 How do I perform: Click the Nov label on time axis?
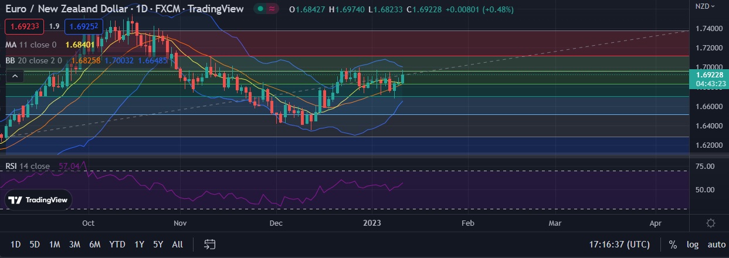click(x=180, y=223)
